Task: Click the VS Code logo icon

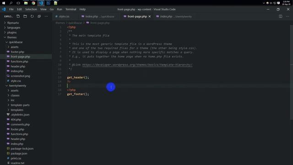Action: 4,9
